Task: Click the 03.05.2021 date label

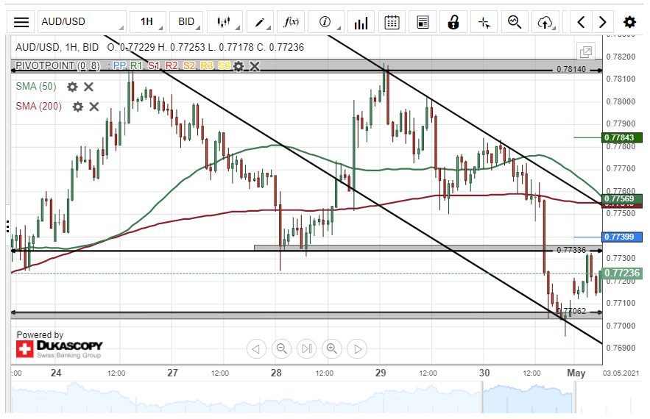Action: click(621, 373)
